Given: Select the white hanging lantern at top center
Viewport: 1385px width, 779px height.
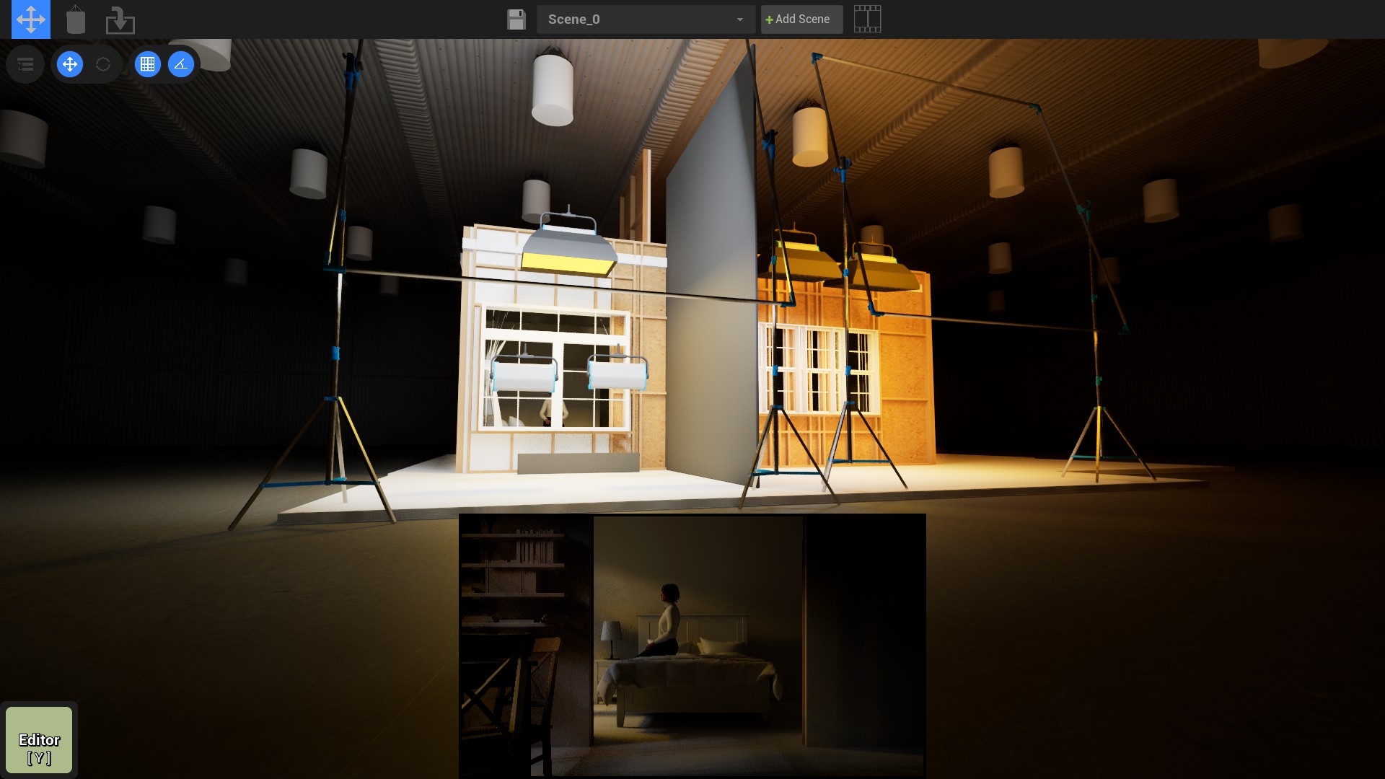Looking at the screenshot, I should [x=553, y=90].
